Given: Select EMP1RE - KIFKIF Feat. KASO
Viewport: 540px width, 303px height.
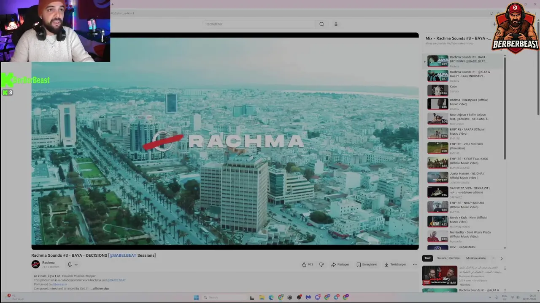Looking at the screenshot, I should [464, 163].
